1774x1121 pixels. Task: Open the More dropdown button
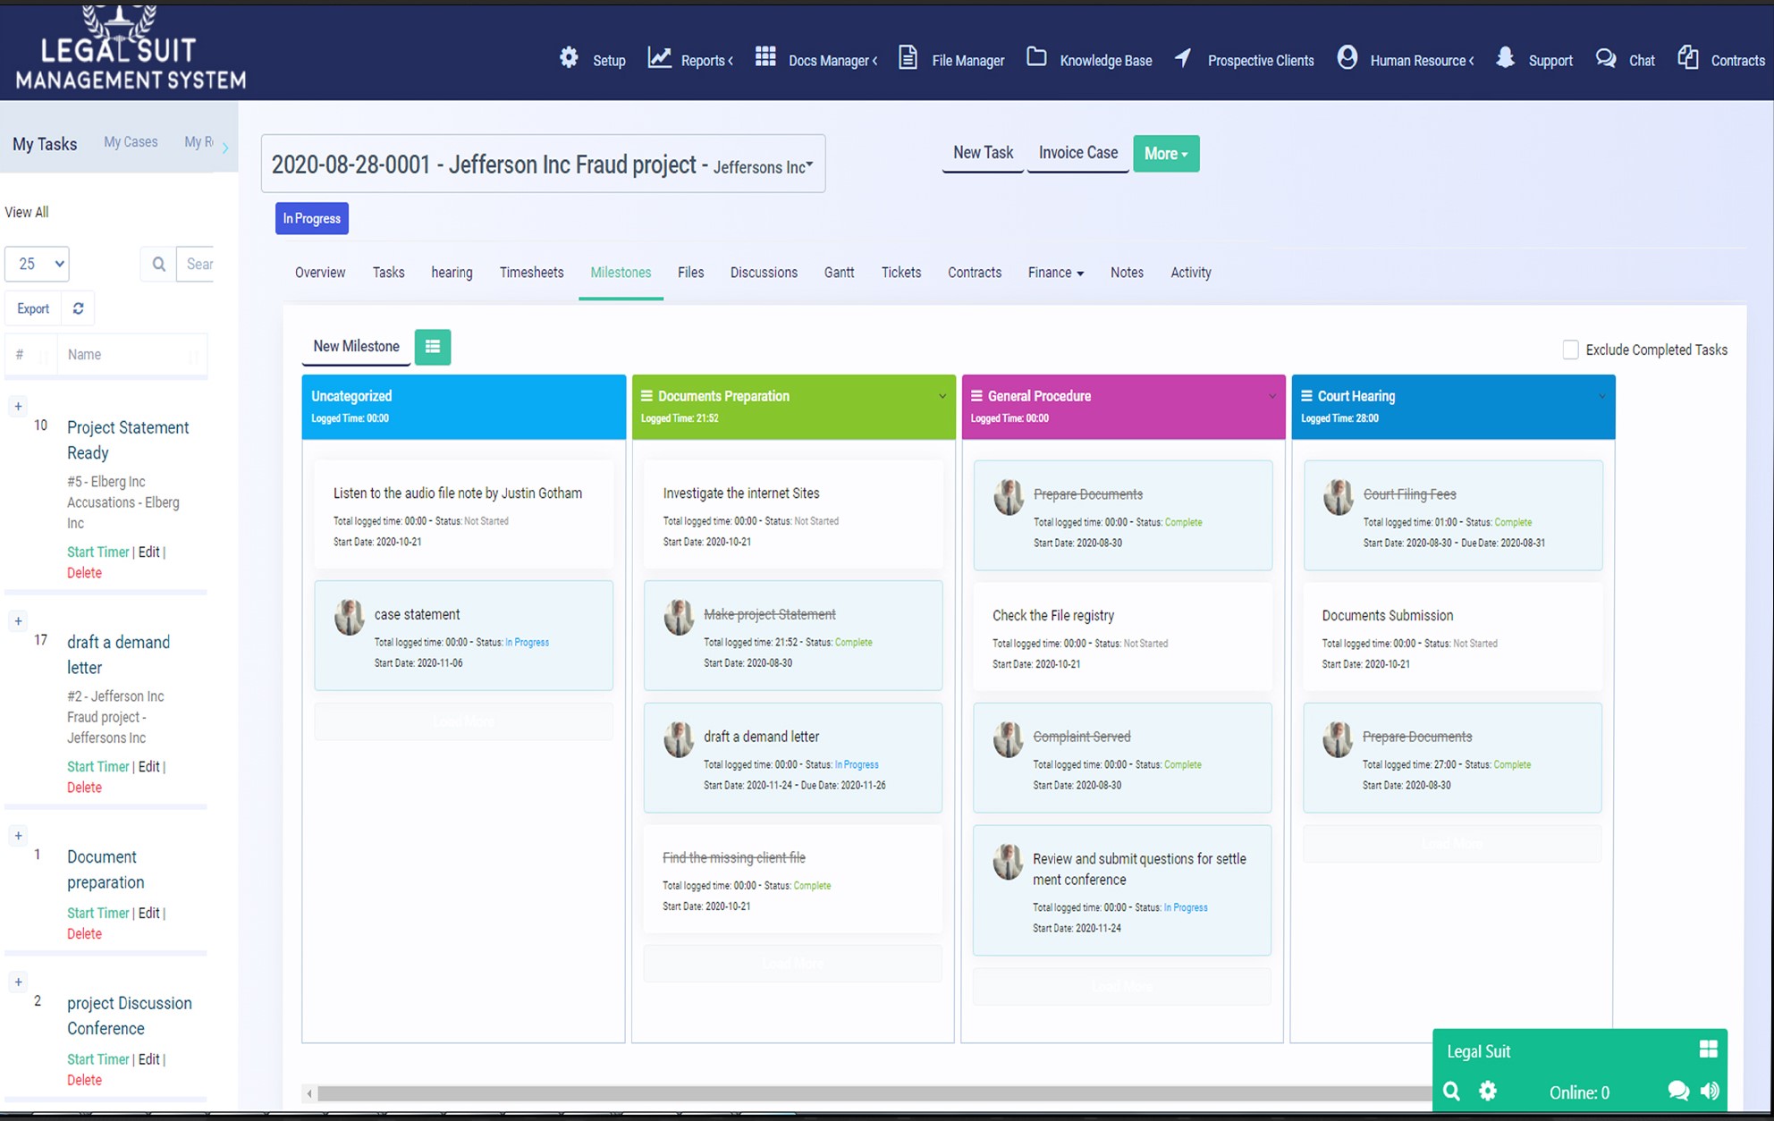coord(1166,154)
